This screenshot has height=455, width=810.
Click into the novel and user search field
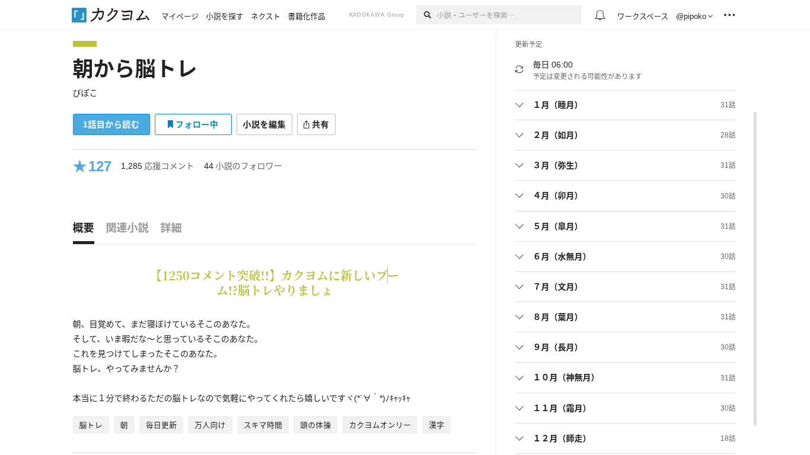pyautogui.click(x=504, y=15)
